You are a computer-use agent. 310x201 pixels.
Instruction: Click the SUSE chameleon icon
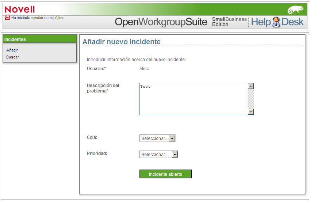[x=295, y=10]
